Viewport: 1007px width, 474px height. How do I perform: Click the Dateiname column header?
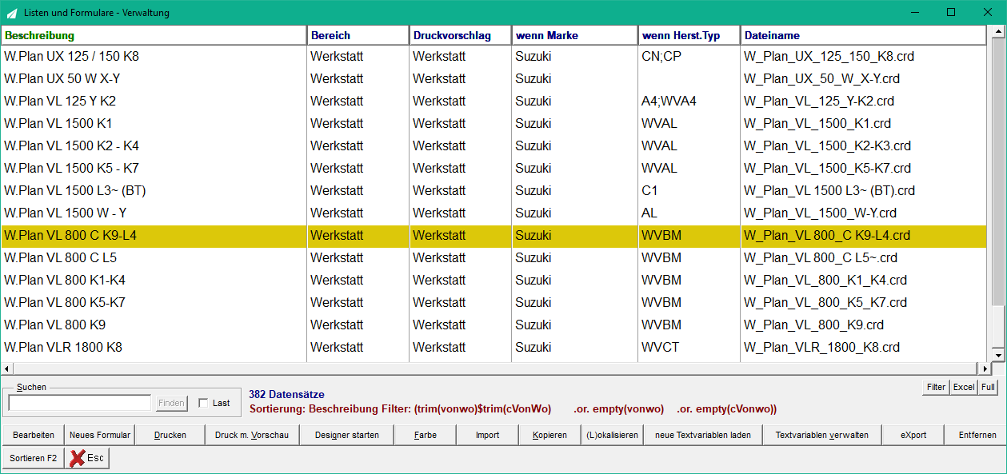pos(864,35)
